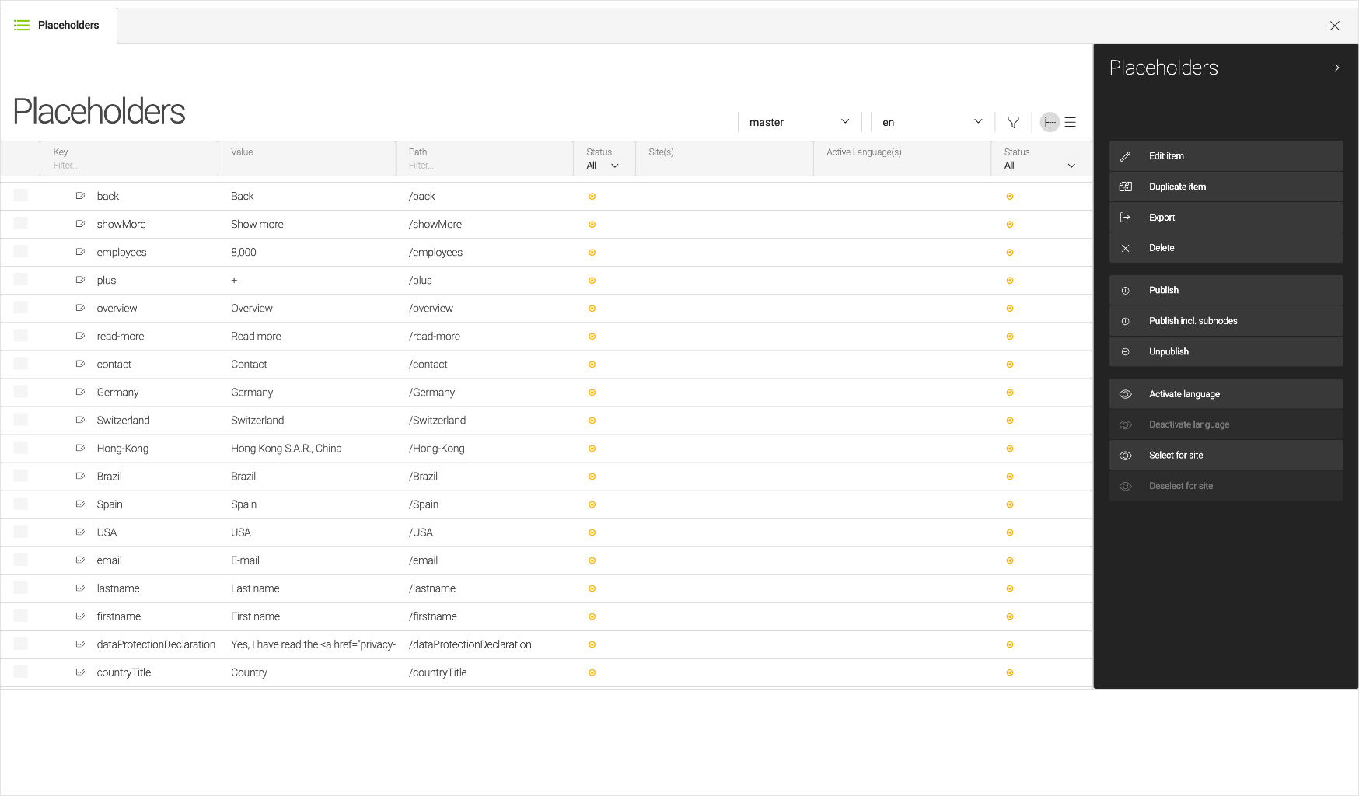Click the yellow status dot on 'contact' row
1359x796 pixels.
coord(592,364)
